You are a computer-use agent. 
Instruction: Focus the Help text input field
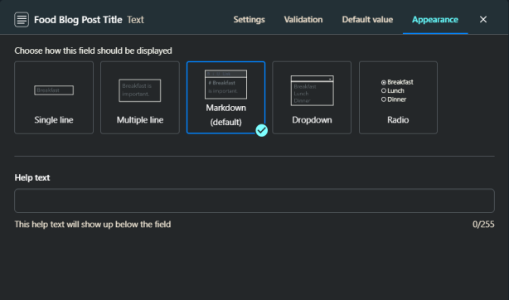254,201
